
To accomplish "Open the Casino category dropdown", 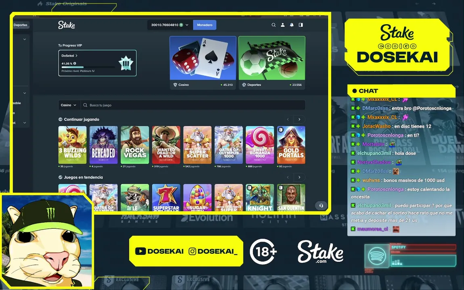I will click(x=69, y=105).
